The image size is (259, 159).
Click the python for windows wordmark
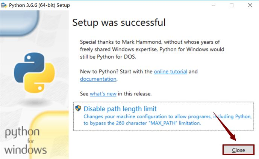pos(26,141)
